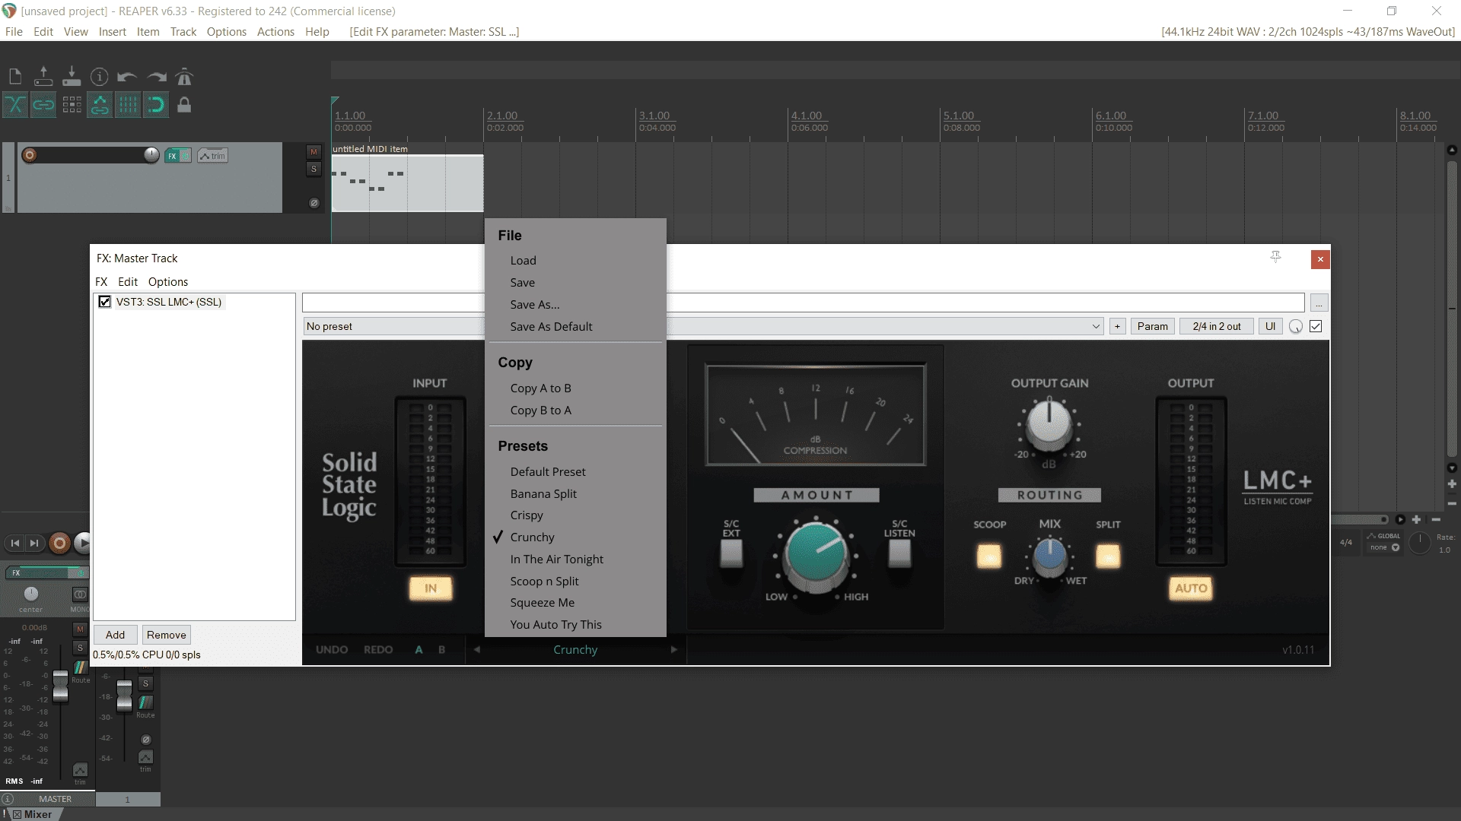Image resolution: width=1461 pixels, height=821 pixels.
Task: Open the Options menu in FX window
Action: (167, 281)
